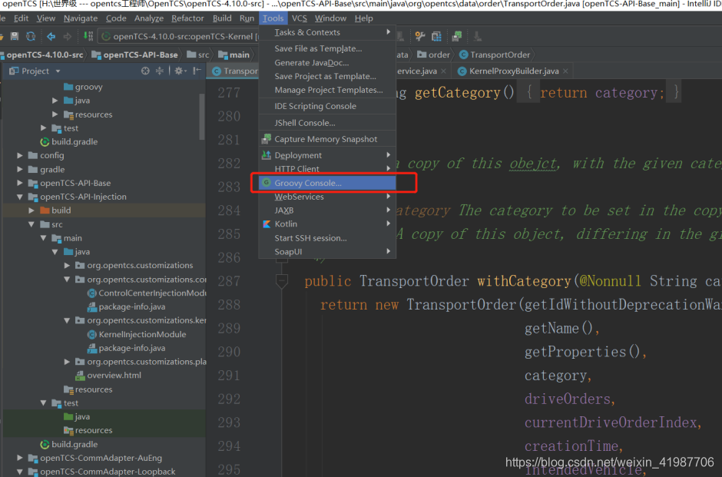The width and height of the screenshot is (722, 477).
Task: Click the ControlCenterInjectionModule class icon
Action: click(91, 293)
